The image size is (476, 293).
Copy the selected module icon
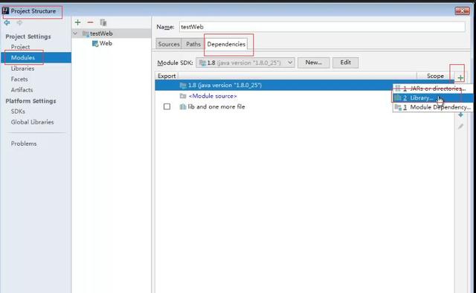point(103,22)
